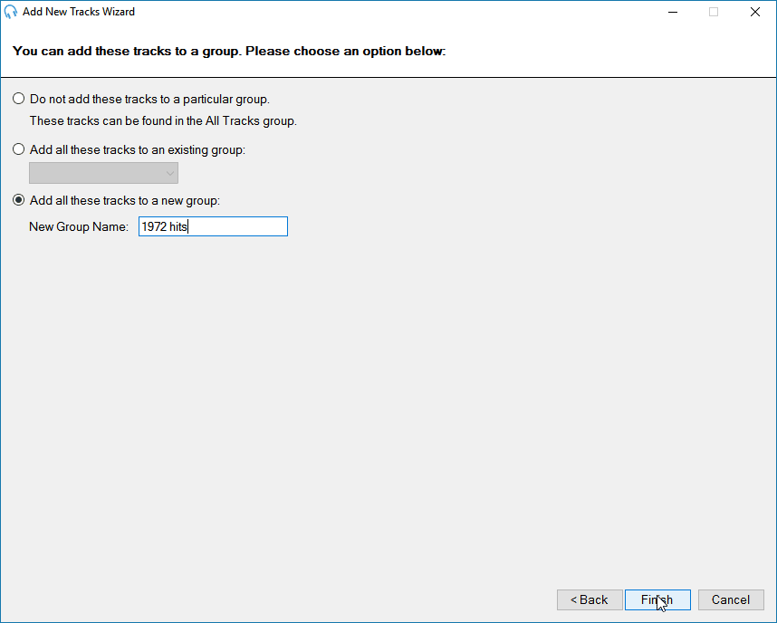Click the Finish button to complete the wizard
The height and width of the screenshot is (623, 777).
657,599
